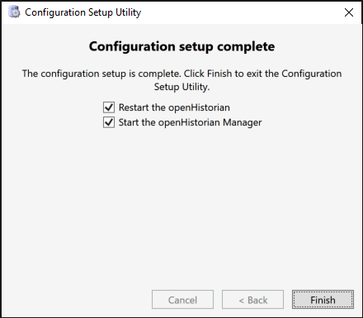
Task: Click the word 'complete' in the bold heading
Action: tap(246, 47)
